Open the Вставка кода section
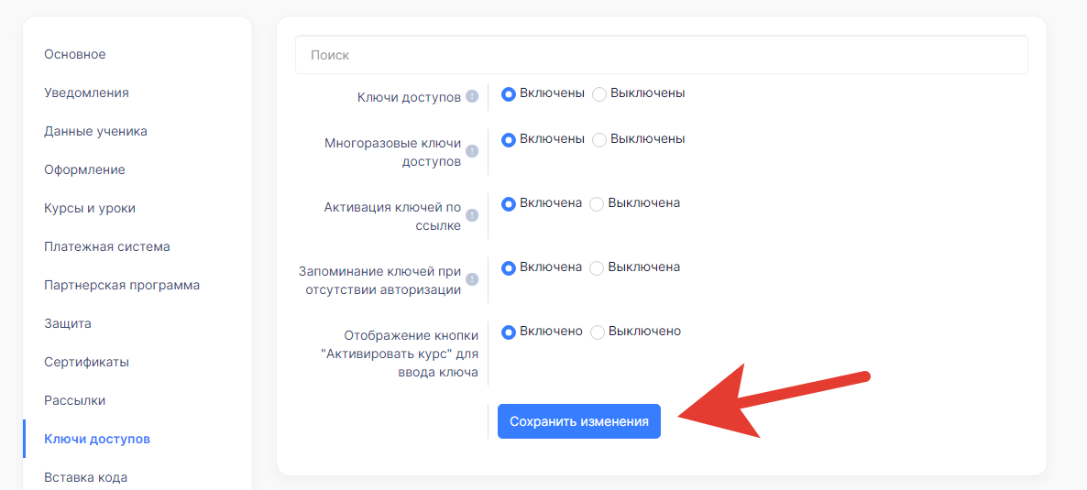Viewport: 1087px width, 490px height. point(86,477)
